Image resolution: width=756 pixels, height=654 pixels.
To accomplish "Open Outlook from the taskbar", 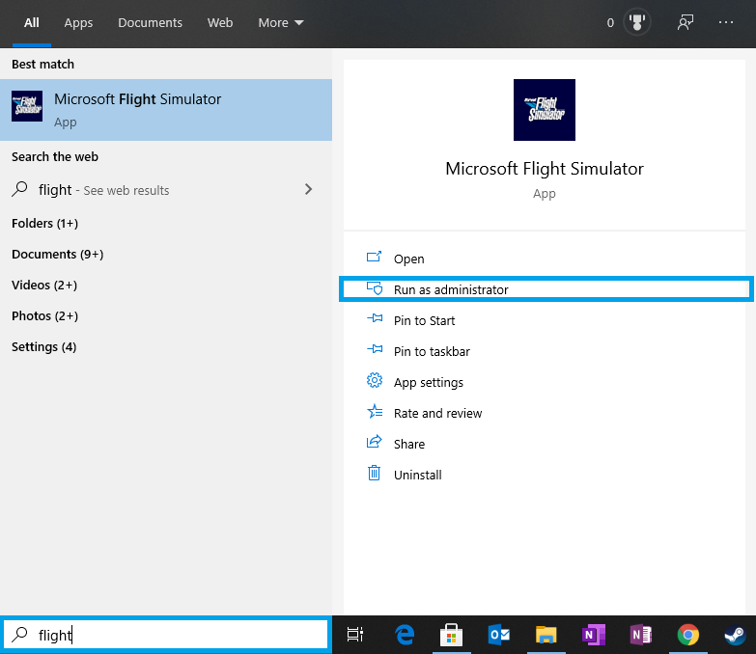I will [499, 634].
